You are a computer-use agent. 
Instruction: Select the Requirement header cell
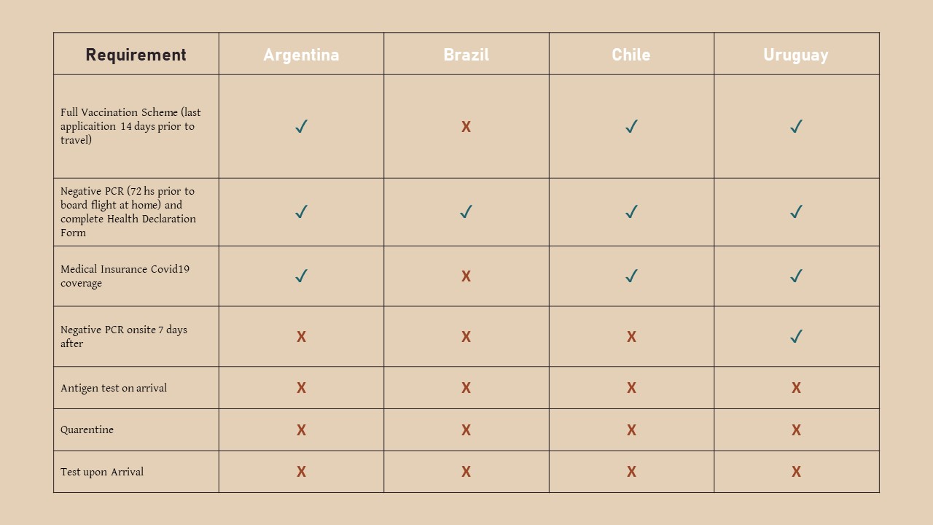pyautogui.click(x=136, y=54)
